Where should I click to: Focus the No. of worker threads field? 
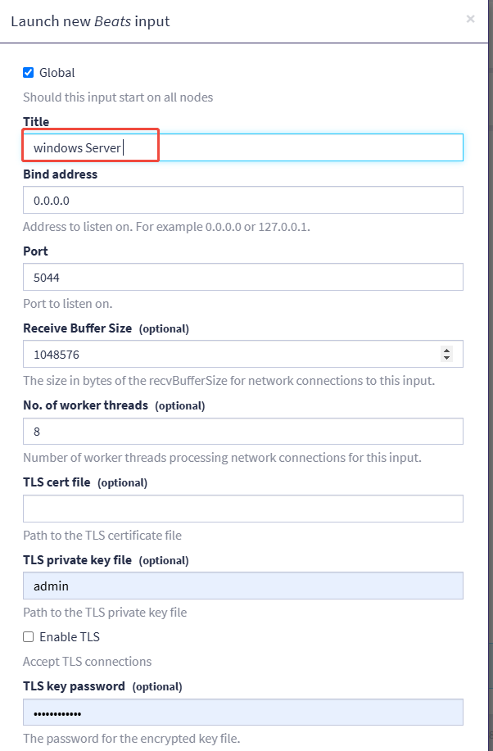(x=242, y=431)
